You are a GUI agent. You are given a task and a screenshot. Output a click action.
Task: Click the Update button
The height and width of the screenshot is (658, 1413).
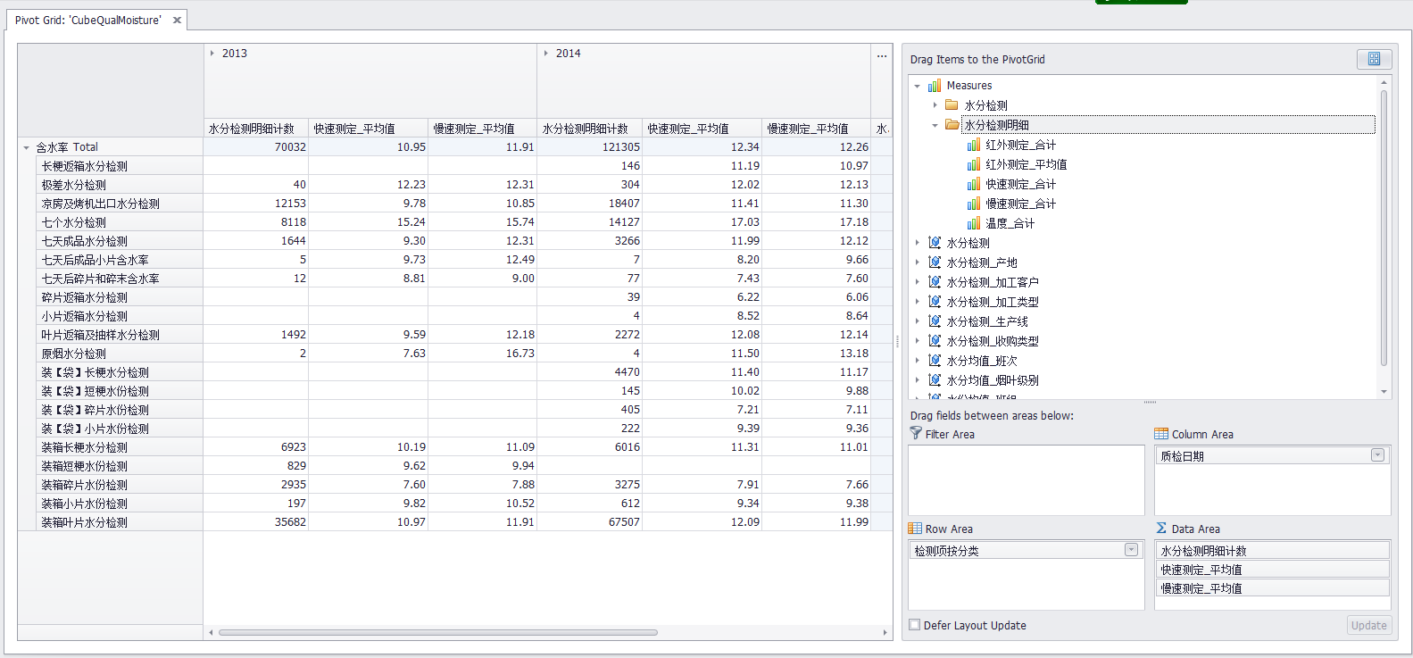(x=1369, y=625)
